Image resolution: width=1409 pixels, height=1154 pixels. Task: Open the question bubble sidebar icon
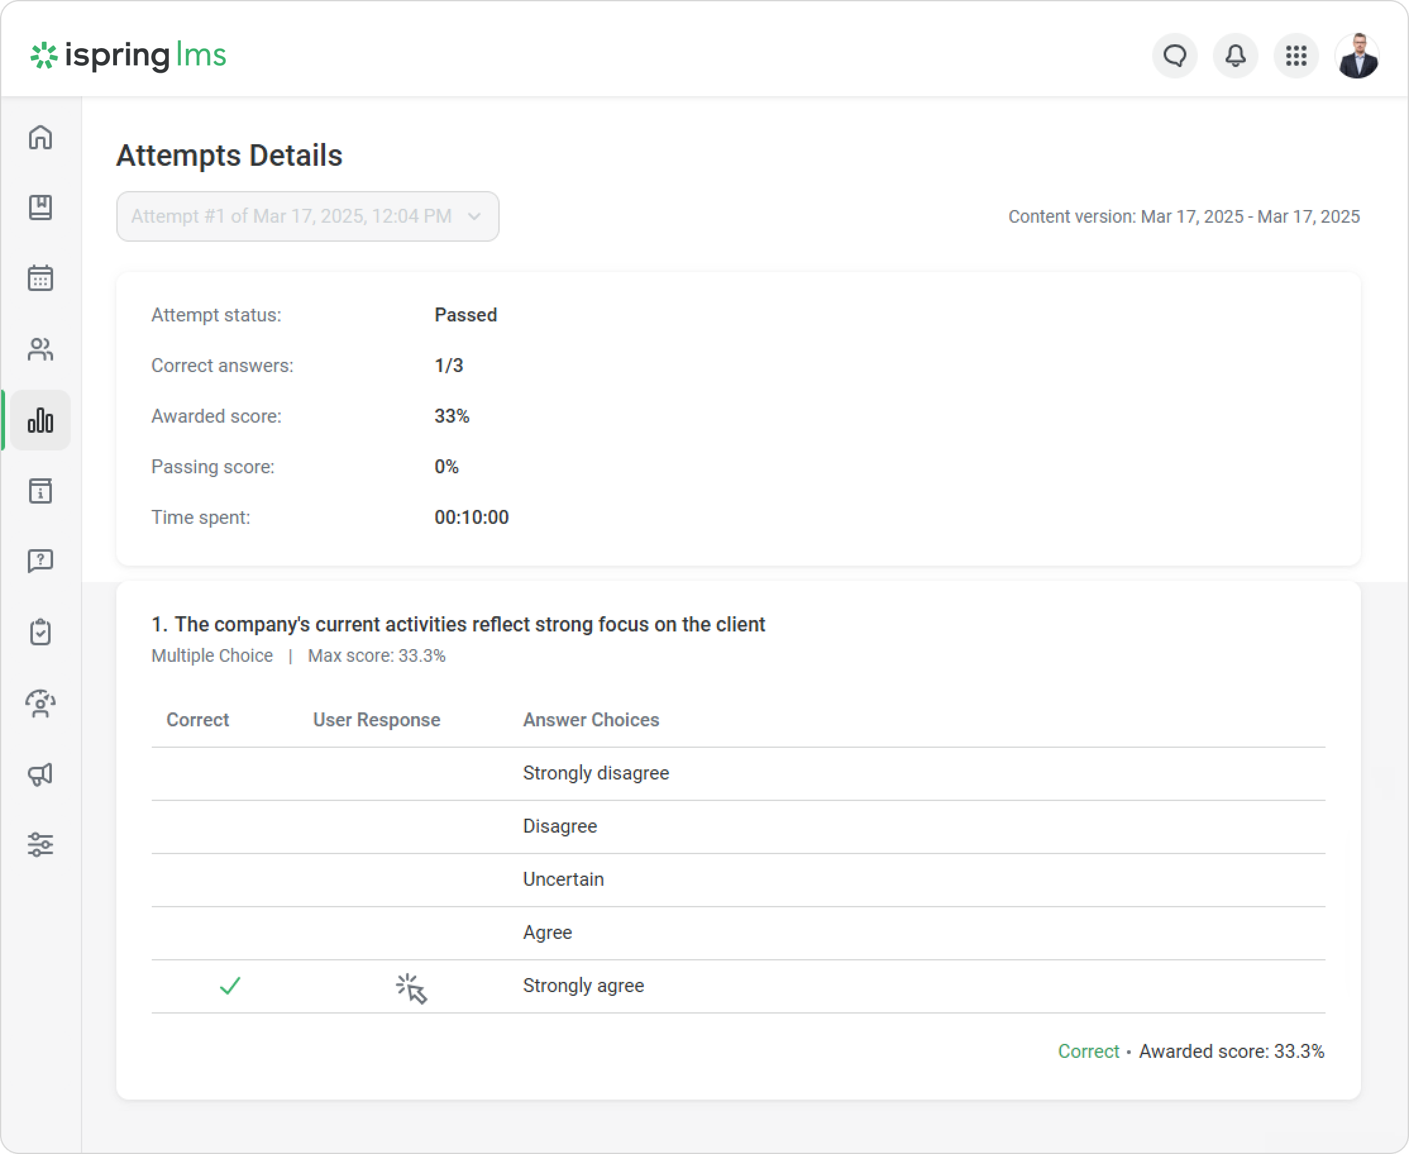pos(40,561)
